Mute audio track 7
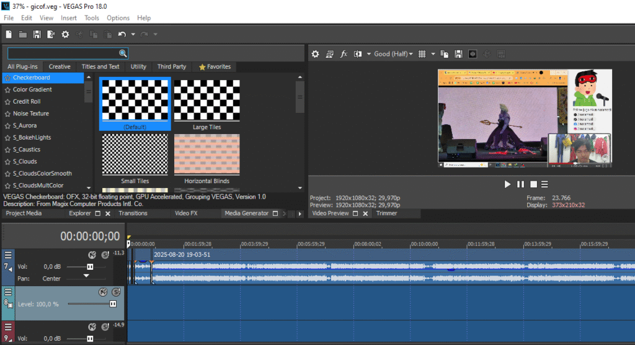The image size is (635, 345). point(92,254)
